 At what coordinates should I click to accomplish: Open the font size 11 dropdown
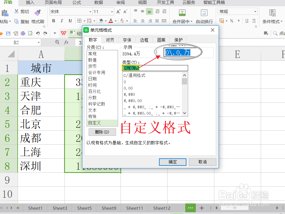tap(112, 12)
